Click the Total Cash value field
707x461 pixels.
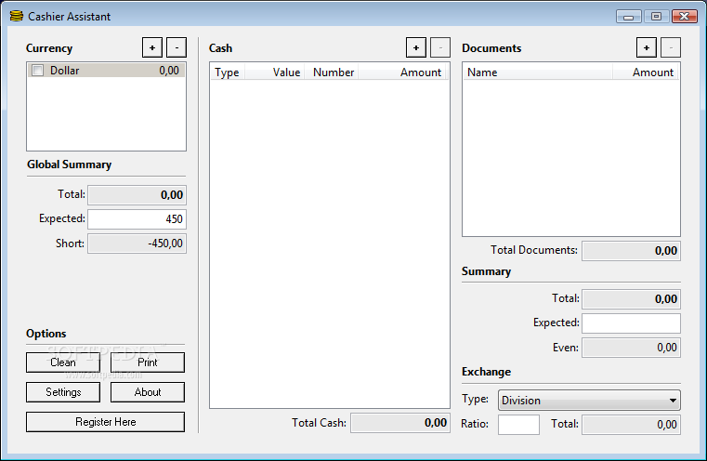pyautogui.click(x=400, y=423)
